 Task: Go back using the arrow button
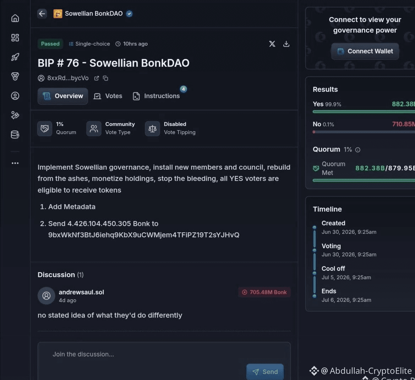tap(42, 13)
